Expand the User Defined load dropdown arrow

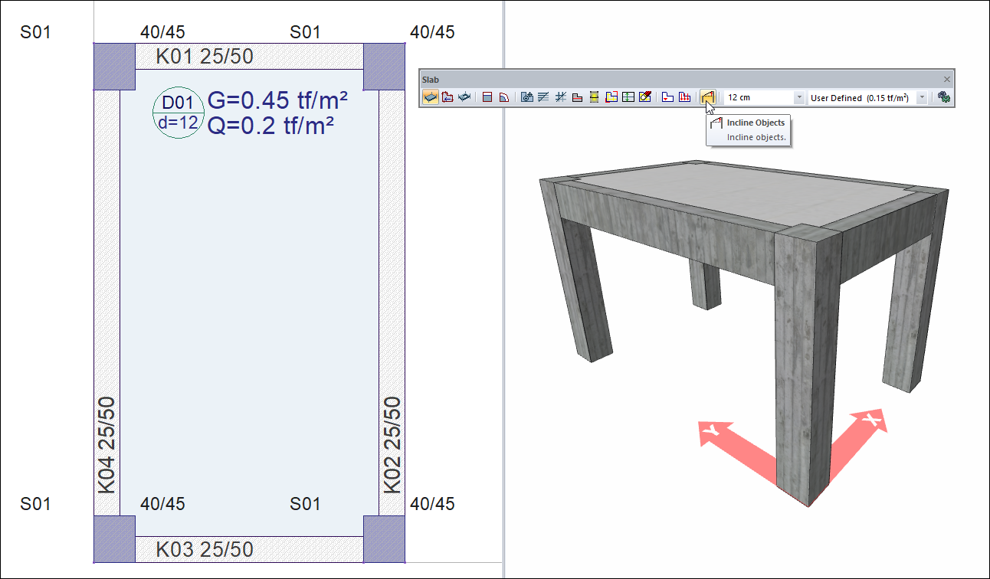[x=922, y=98]
